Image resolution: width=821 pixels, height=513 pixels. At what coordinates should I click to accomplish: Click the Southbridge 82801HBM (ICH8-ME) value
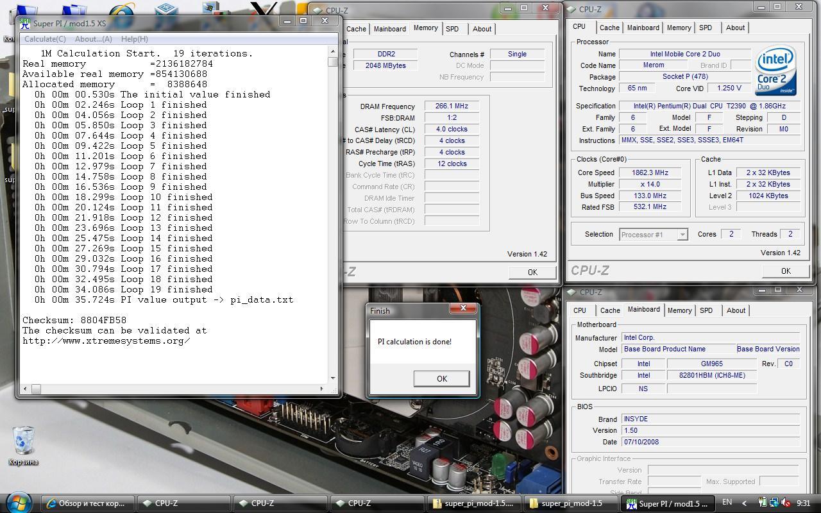point(712,375)
